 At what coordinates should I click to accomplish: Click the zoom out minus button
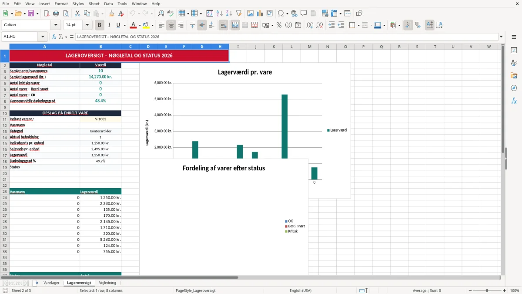pyautogui.click(x=470, y=291)
